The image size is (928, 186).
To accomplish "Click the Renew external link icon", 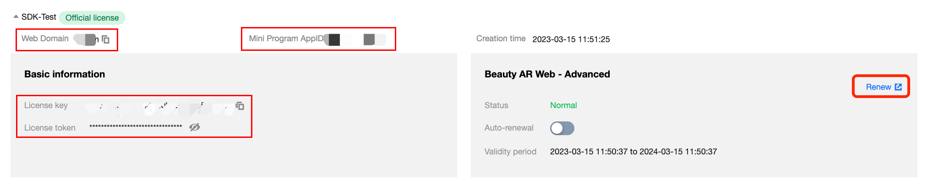I will click(898, 87).
